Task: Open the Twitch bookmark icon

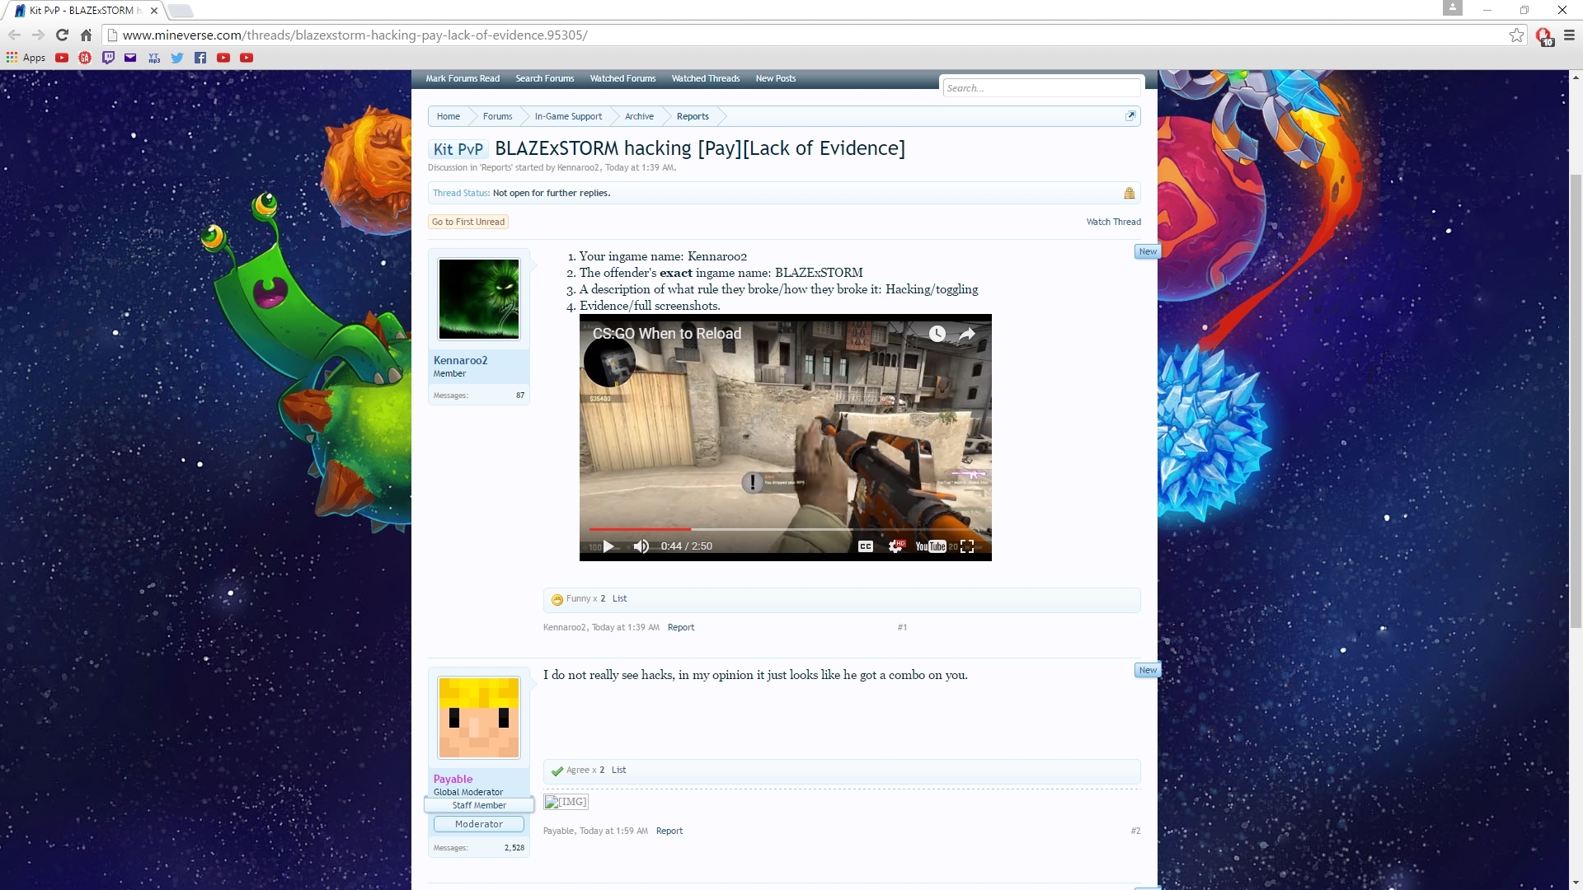Action: coord(108,58)
